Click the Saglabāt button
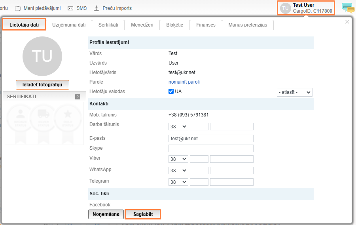The width and height of the screenshot is (356, 225). click(143, 214)
